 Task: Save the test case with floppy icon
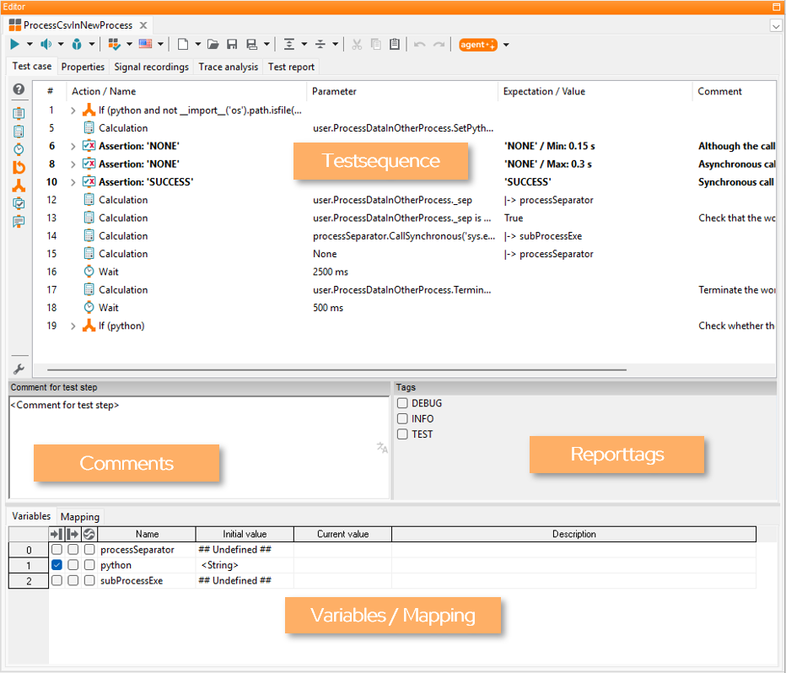pyautogui.click(x=232, y=45)
